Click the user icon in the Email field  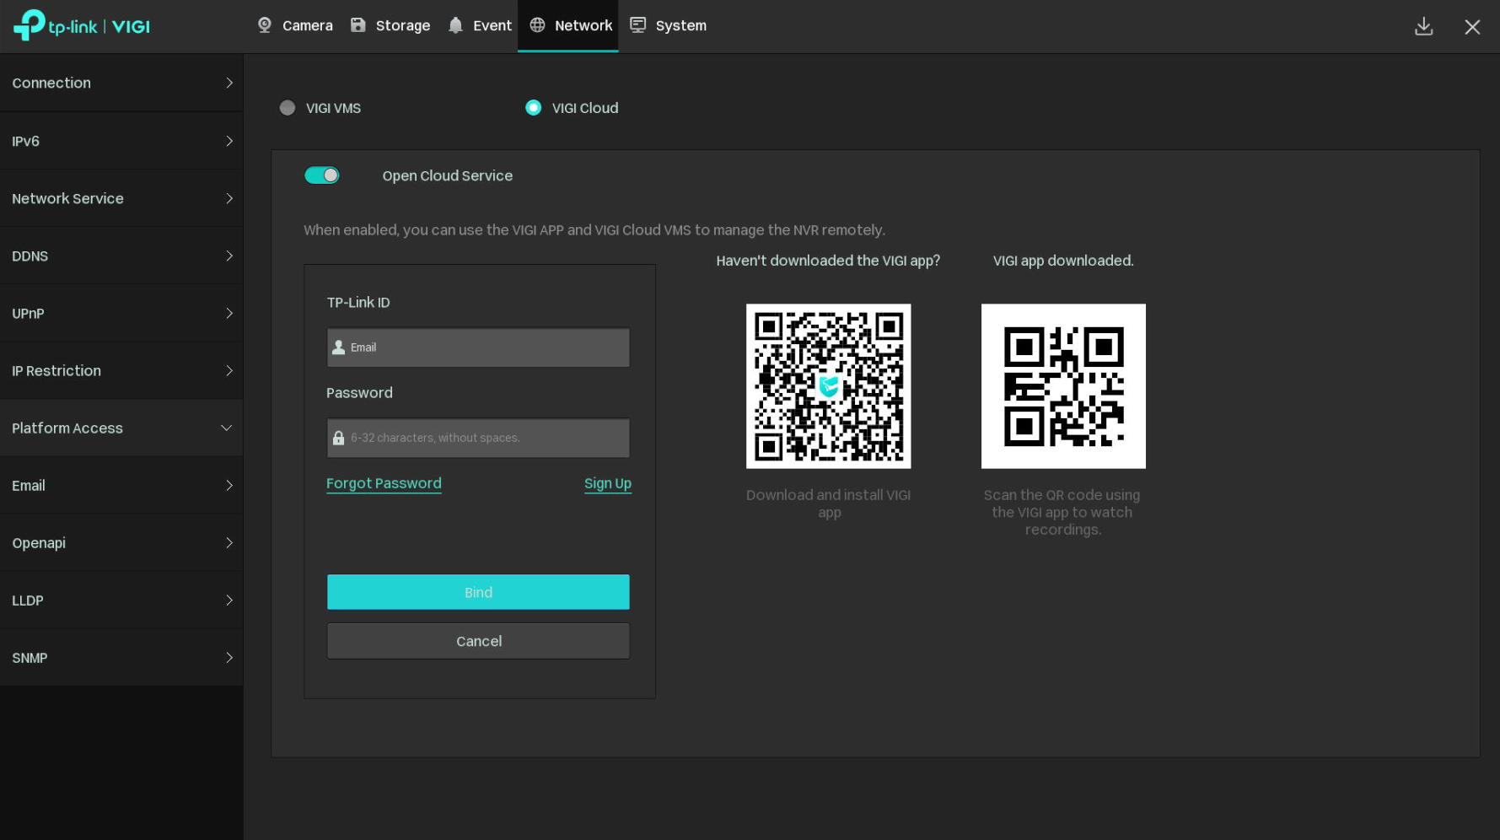click(339, 347)
